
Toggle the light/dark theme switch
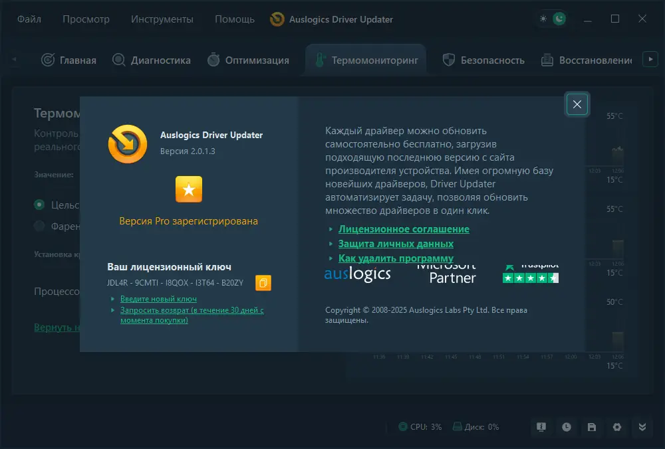pos(552,19)
